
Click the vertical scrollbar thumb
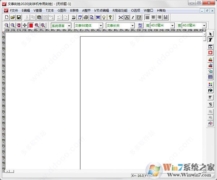tap(205, 38)
